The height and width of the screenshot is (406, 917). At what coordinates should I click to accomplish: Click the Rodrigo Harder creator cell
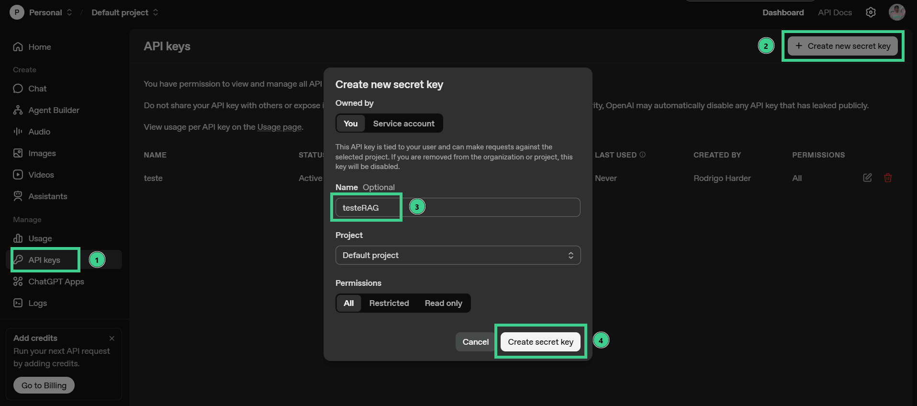coord(722,178)
